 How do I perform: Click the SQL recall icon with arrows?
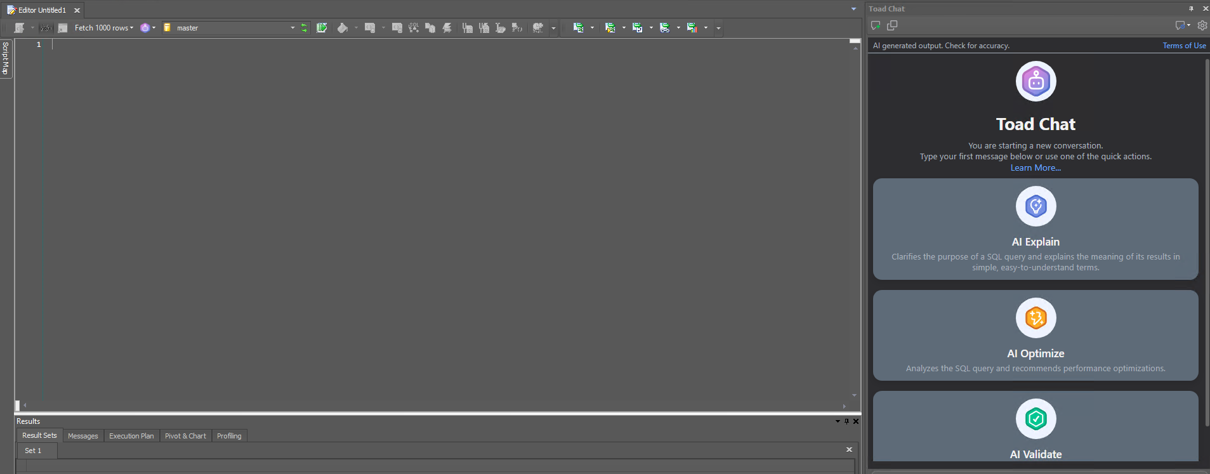[x=414, y=28]
